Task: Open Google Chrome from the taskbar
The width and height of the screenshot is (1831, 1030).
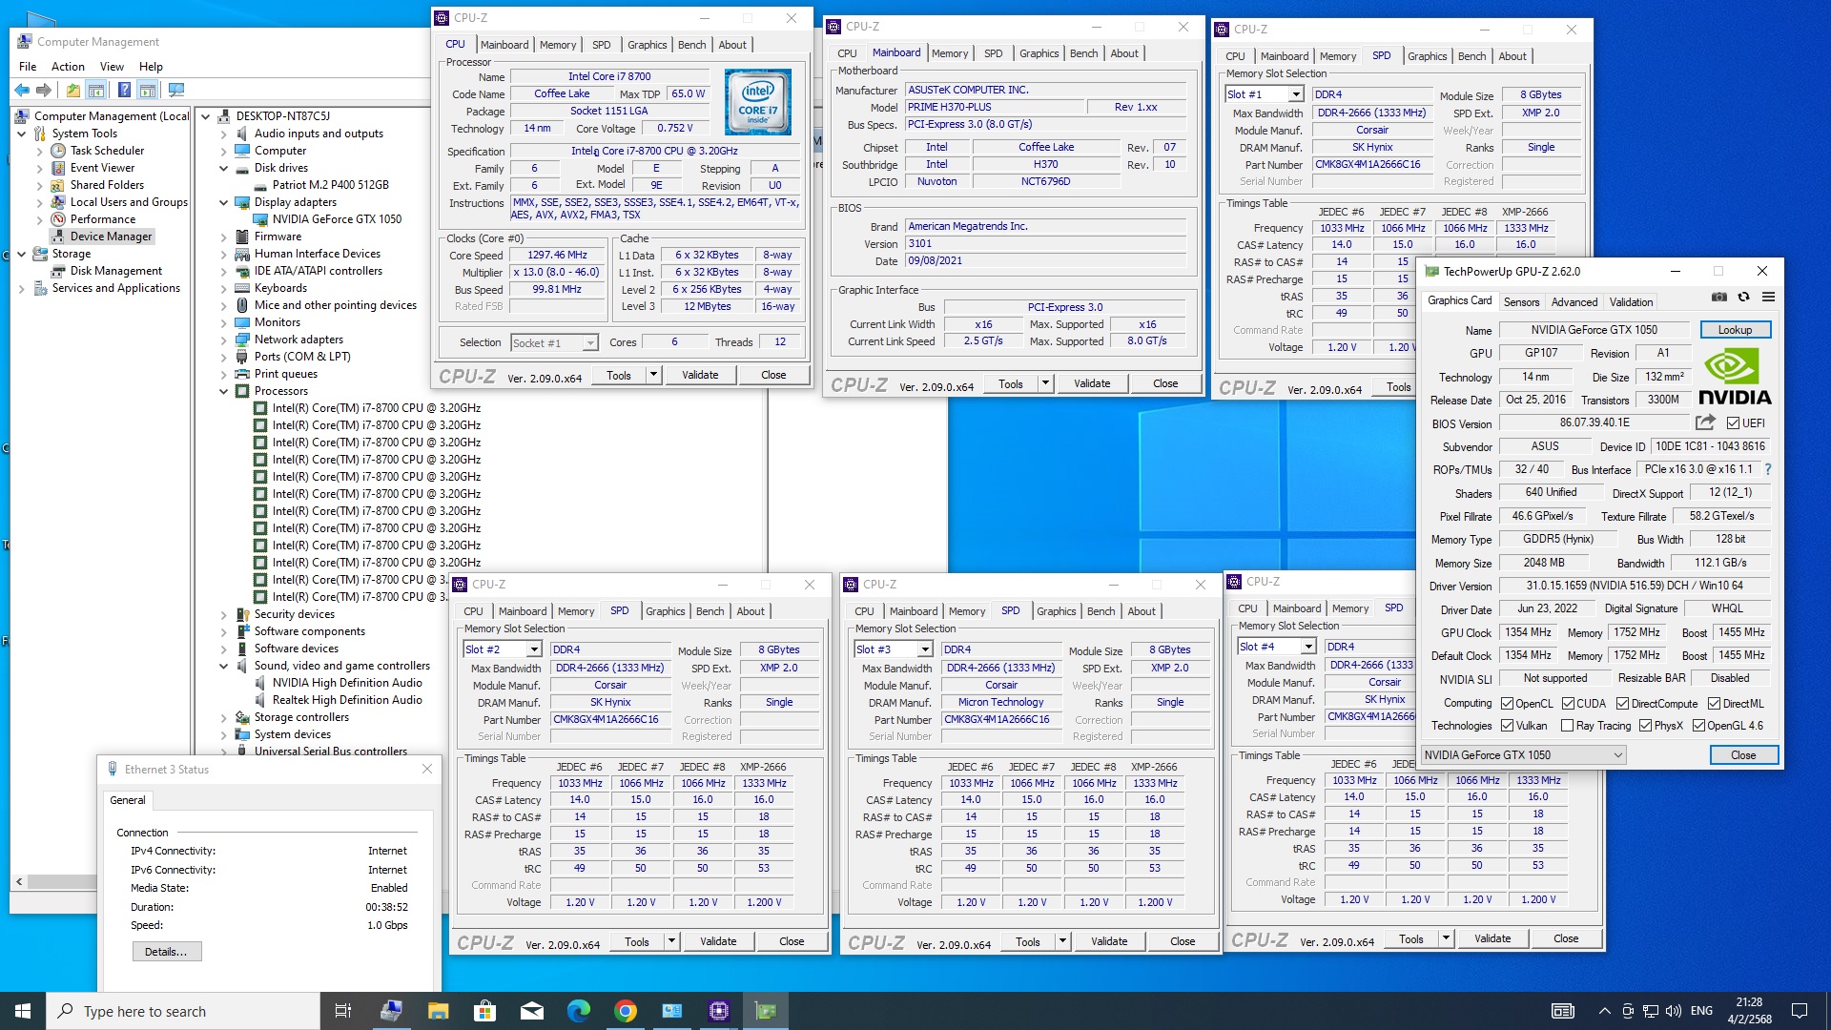Action: 626,1011
